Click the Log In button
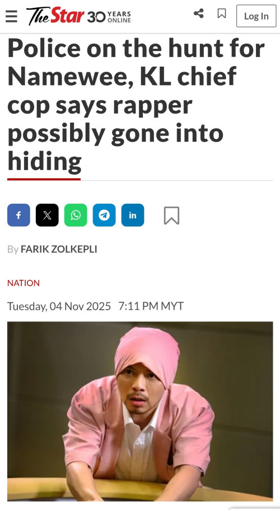Image resolution: width=280 pixels, height=510 pixels. click(x=256, y=16)
